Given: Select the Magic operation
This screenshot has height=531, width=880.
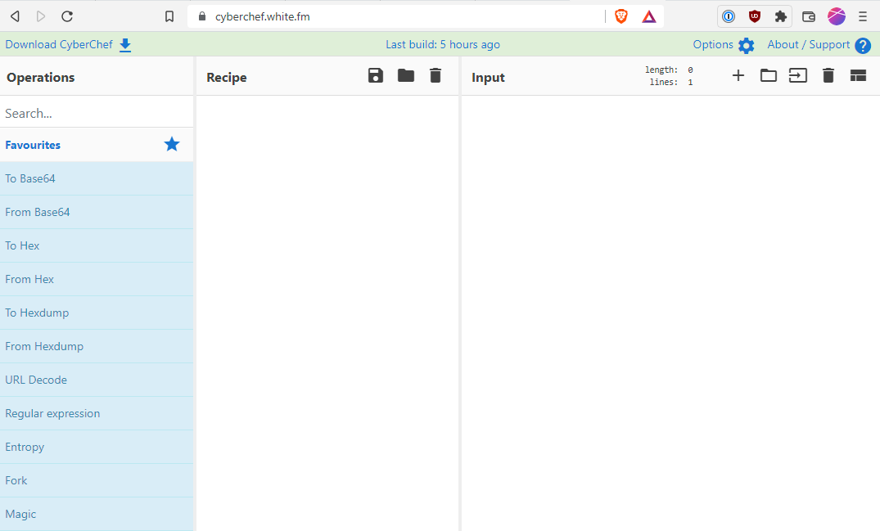Looking at the screenshot, I should pos(20,514).
